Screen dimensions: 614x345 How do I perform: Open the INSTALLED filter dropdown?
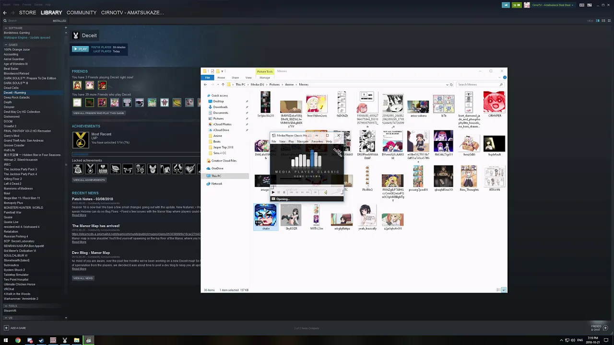59,21
